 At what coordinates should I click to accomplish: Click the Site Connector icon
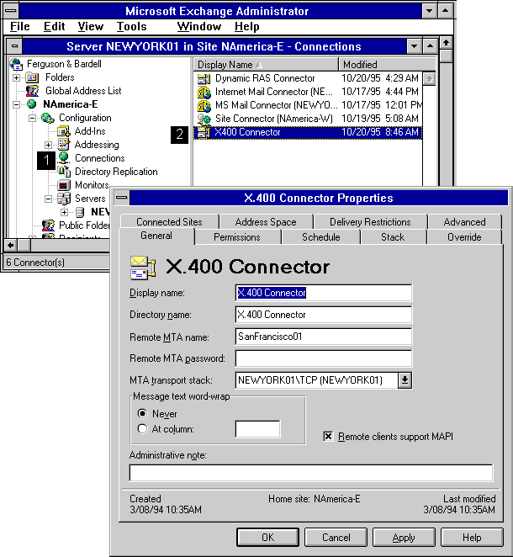click(x=204, y=119)
